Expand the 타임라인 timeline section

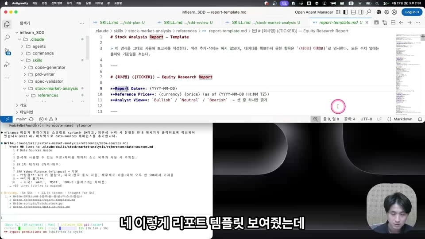(x=26, y=112)
